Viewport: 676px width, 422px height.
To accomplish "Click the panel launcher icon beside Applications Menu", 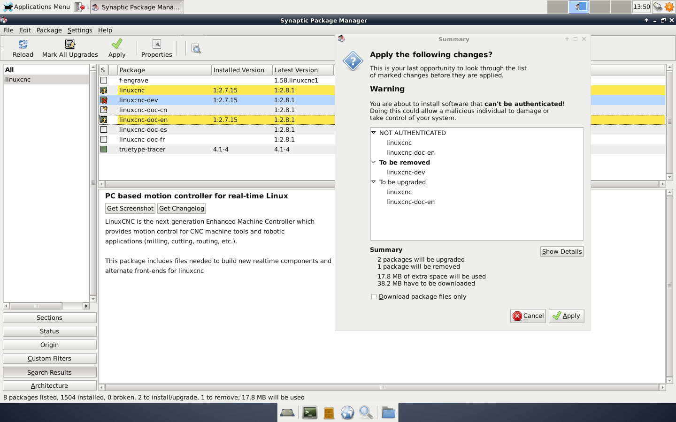I will 80,7.
